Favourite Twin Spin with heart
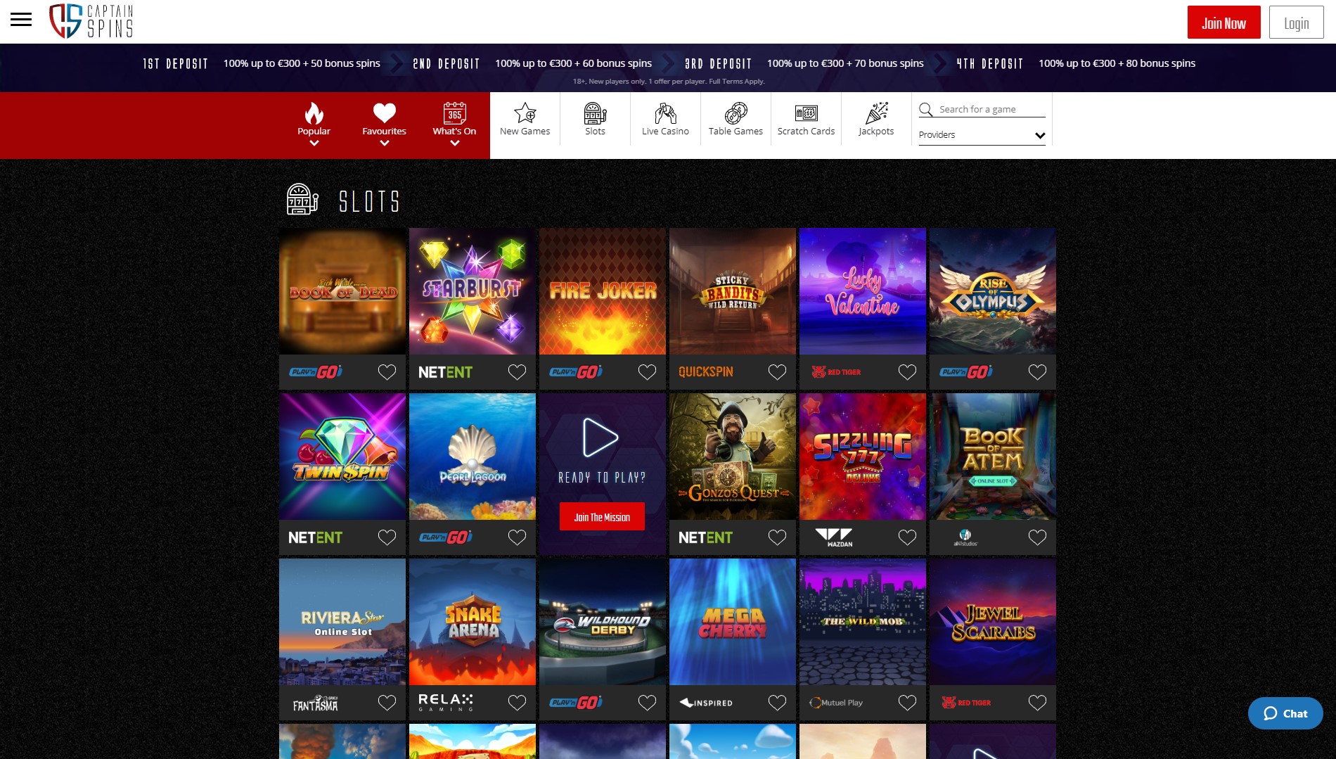 click(387, 537)
